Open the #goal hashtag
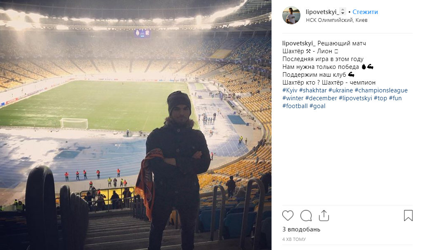Viewport: 423px width, 250px height. 317,106
